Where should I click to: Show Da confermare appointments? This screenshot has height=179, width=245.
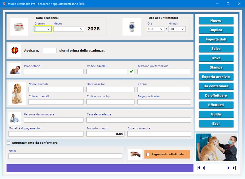pyautogui.click(x=216, y=86)
